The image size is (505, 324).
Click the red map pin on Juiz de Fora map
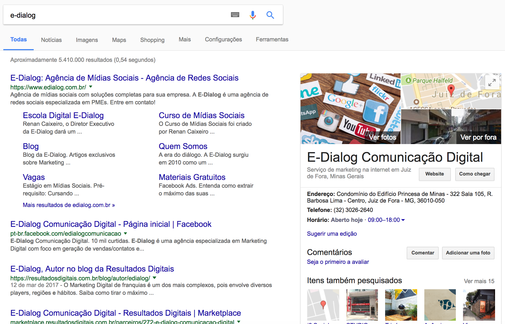click(x=451, y=90)
